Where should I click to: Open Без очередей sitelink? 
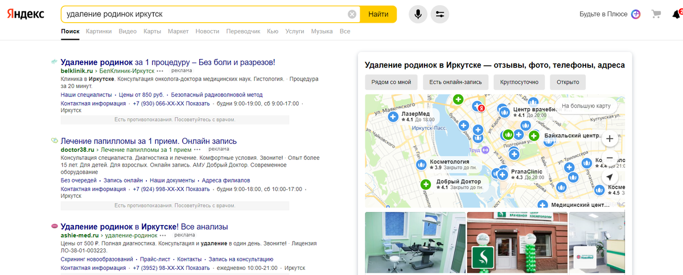click(x=79, y=181)
